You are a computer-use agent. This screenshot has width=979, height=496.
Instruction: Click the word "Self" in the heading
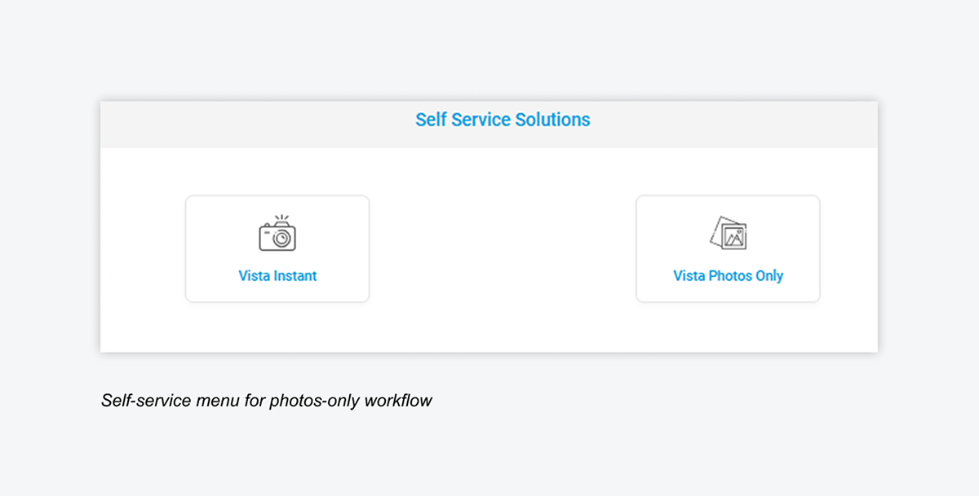point(431,120)
